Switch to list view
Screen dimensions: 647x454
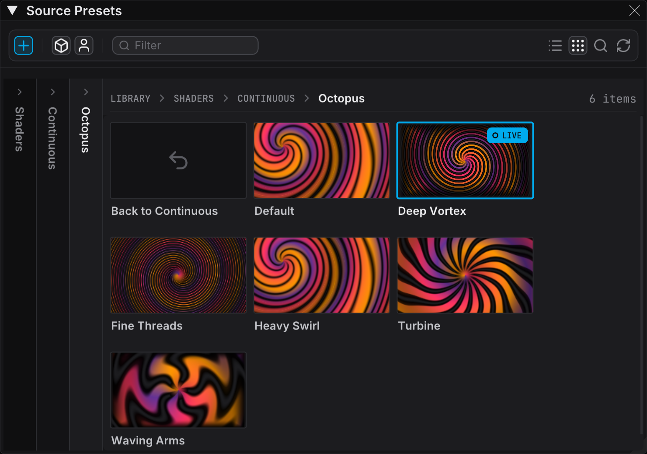tap(555, 45)
